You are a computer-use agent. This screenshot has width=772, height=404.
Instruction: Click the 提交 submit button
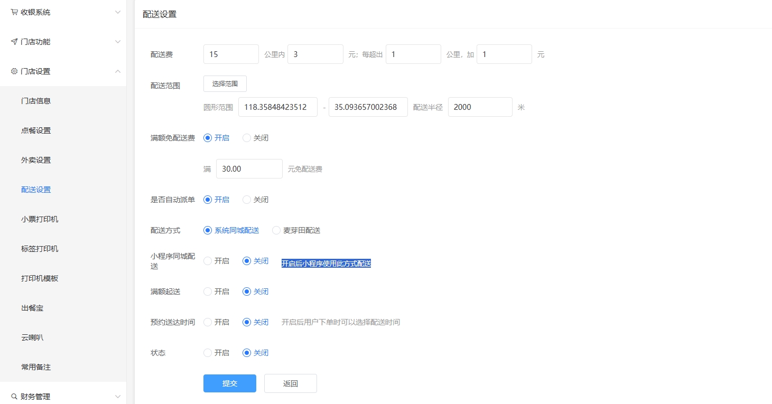(230, 383)
